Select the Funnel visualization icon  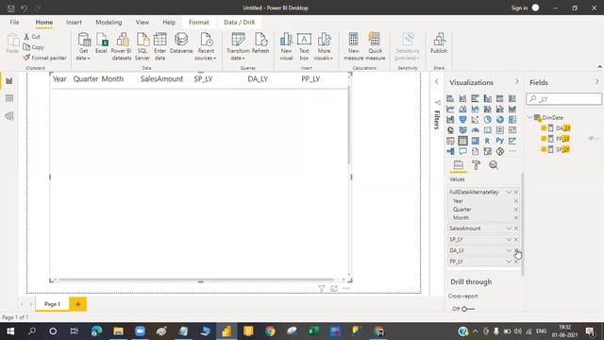tap(462, 120)
